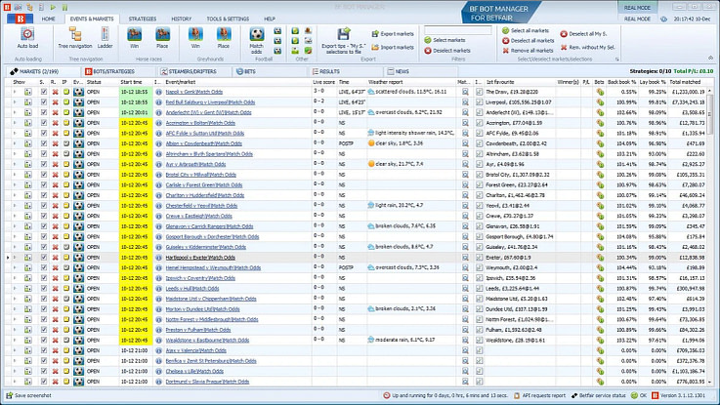Expand the Crewe v Eastleigh row
The width and height of the screenshot is (720, 405).
click(x=15, y=216)
